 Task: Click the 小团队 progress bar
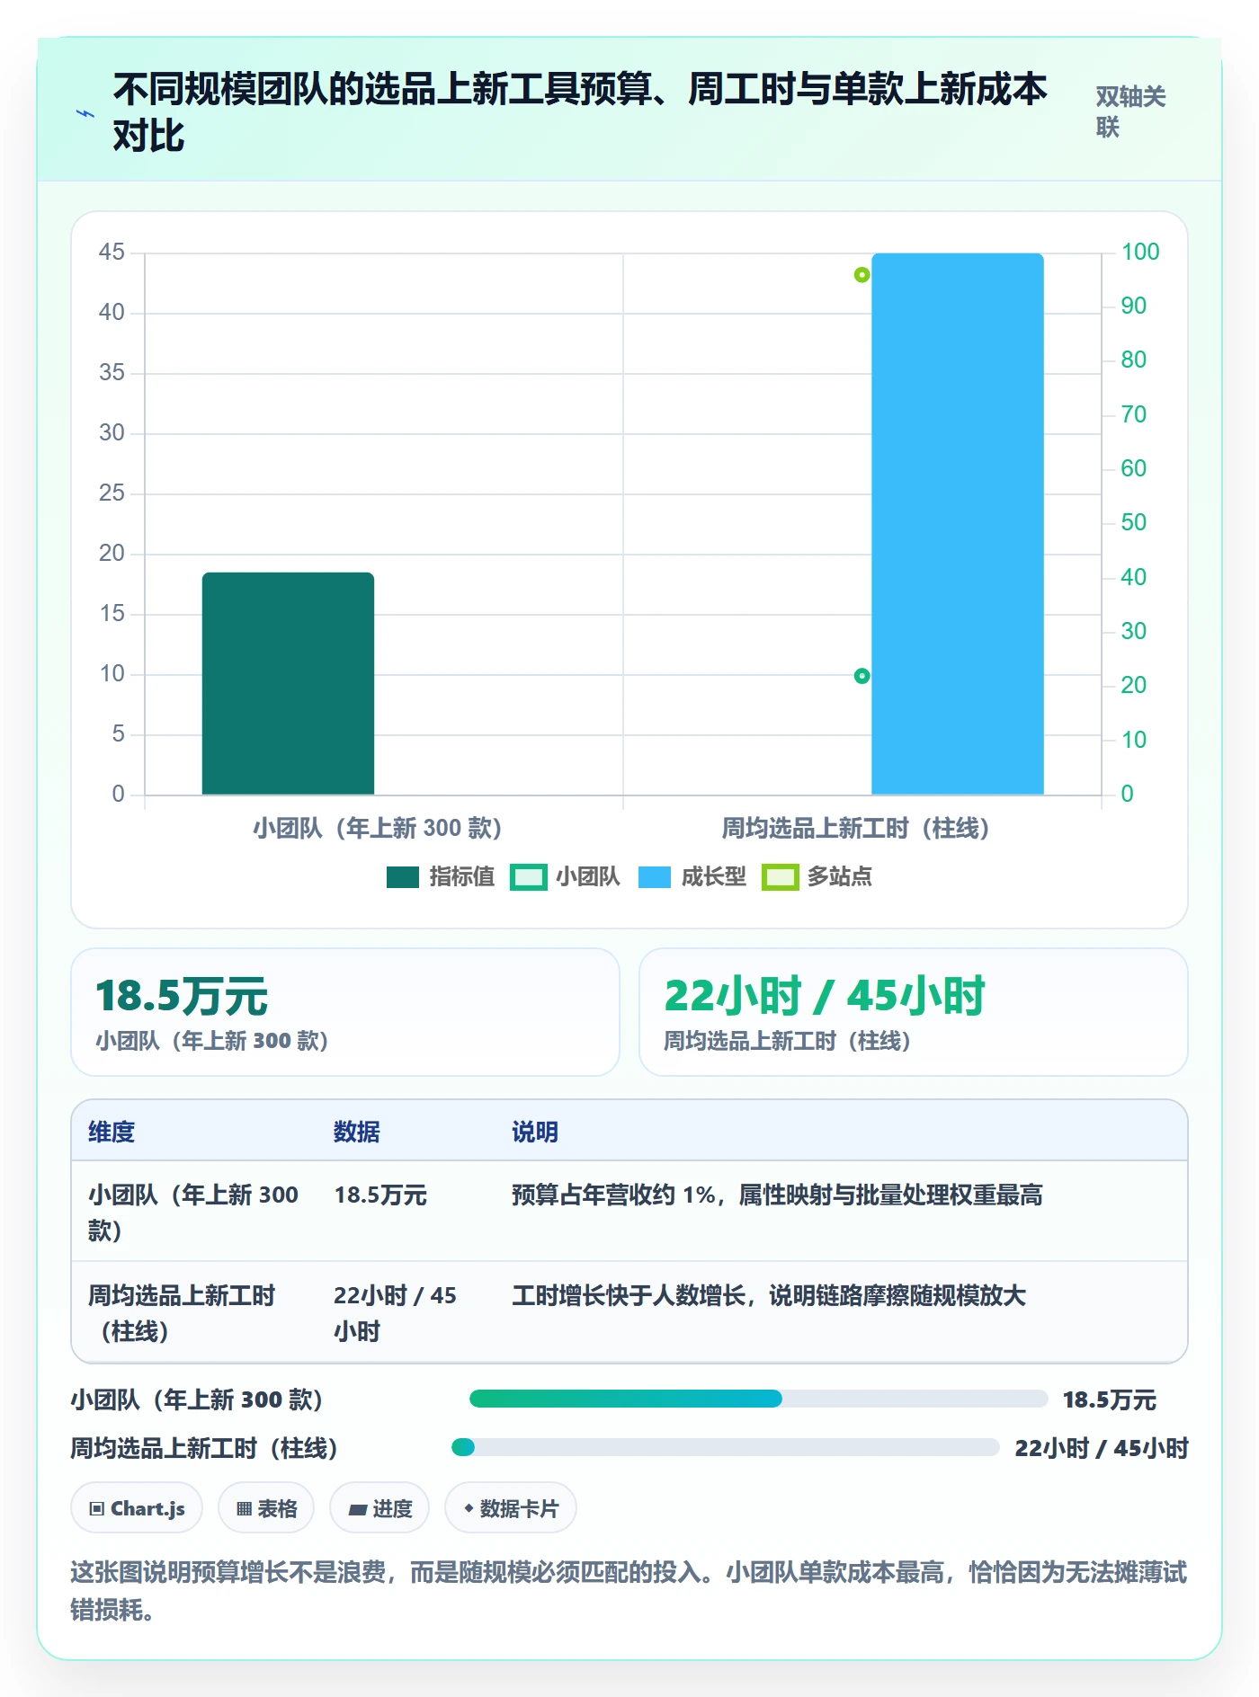[x=758, y=1399]
